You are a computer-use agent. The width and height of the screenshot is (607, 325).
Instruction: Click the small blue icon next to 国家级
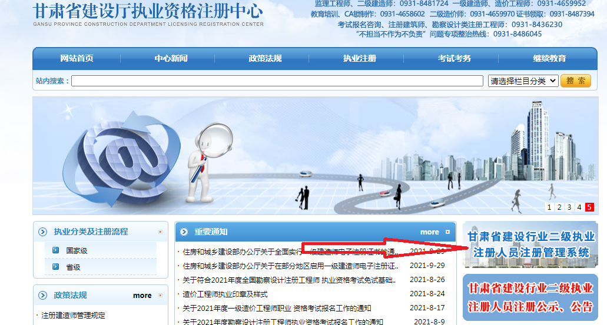tap(55, 250)
